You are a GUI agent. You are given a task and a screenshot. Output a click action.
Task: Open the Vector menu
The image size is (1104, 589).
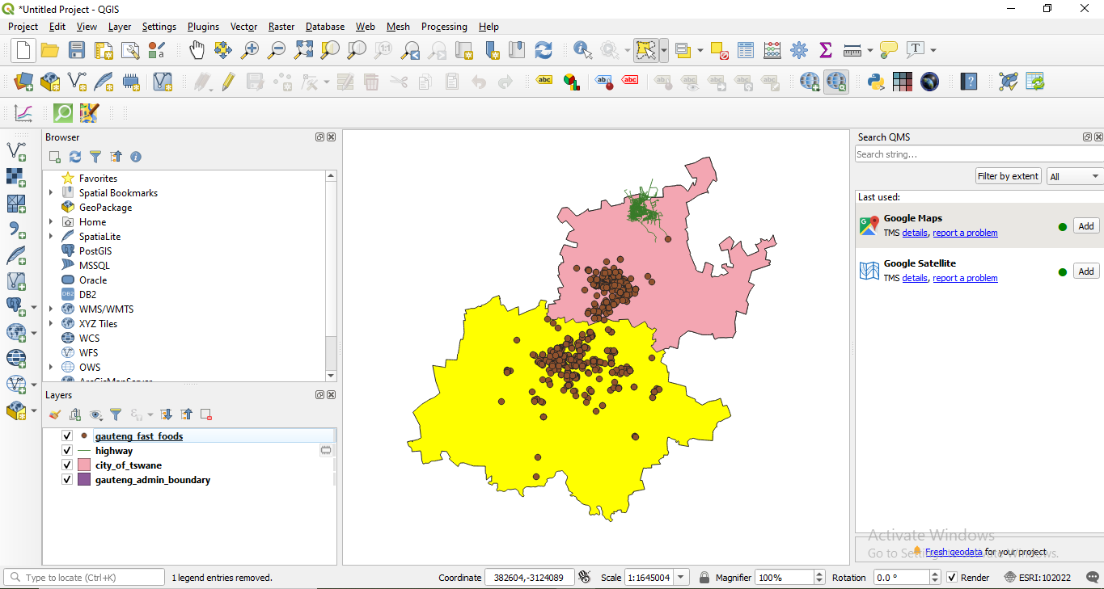[x=243, y=27]
